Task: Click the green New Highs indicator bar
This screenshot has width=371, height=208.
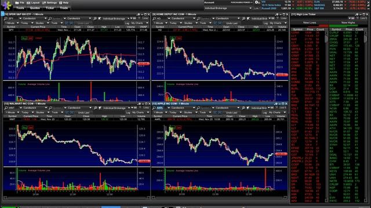Action: (x=343, y=25)
